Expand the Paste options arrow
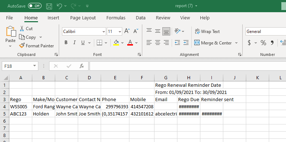Screen dimensions: 286x142 click(10, 46)
